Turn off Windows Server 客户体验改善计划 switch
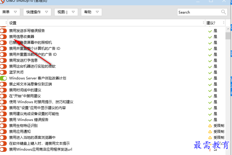 coord(3,78)
